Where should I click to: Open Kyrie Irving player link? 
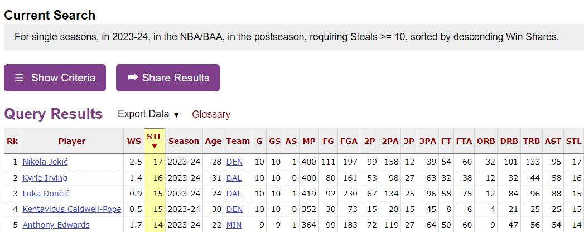coord(45,178)
